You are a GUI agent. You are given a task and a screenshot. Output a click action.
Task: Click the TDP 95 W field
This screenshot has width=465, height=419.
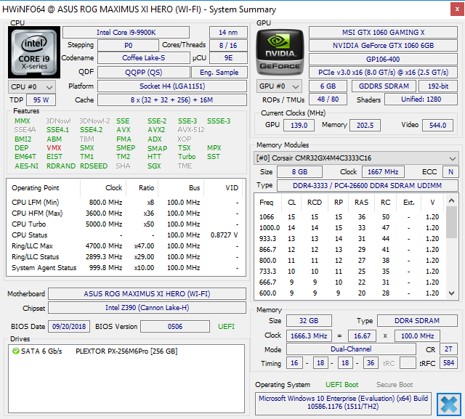point(41,100)
